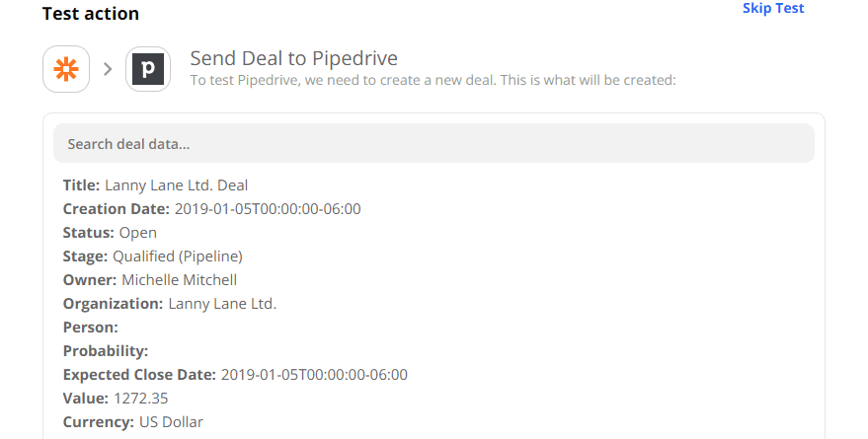Click the Send Deal to Pipedrive title
868x439 pixels.
click(x=293, y=58)
